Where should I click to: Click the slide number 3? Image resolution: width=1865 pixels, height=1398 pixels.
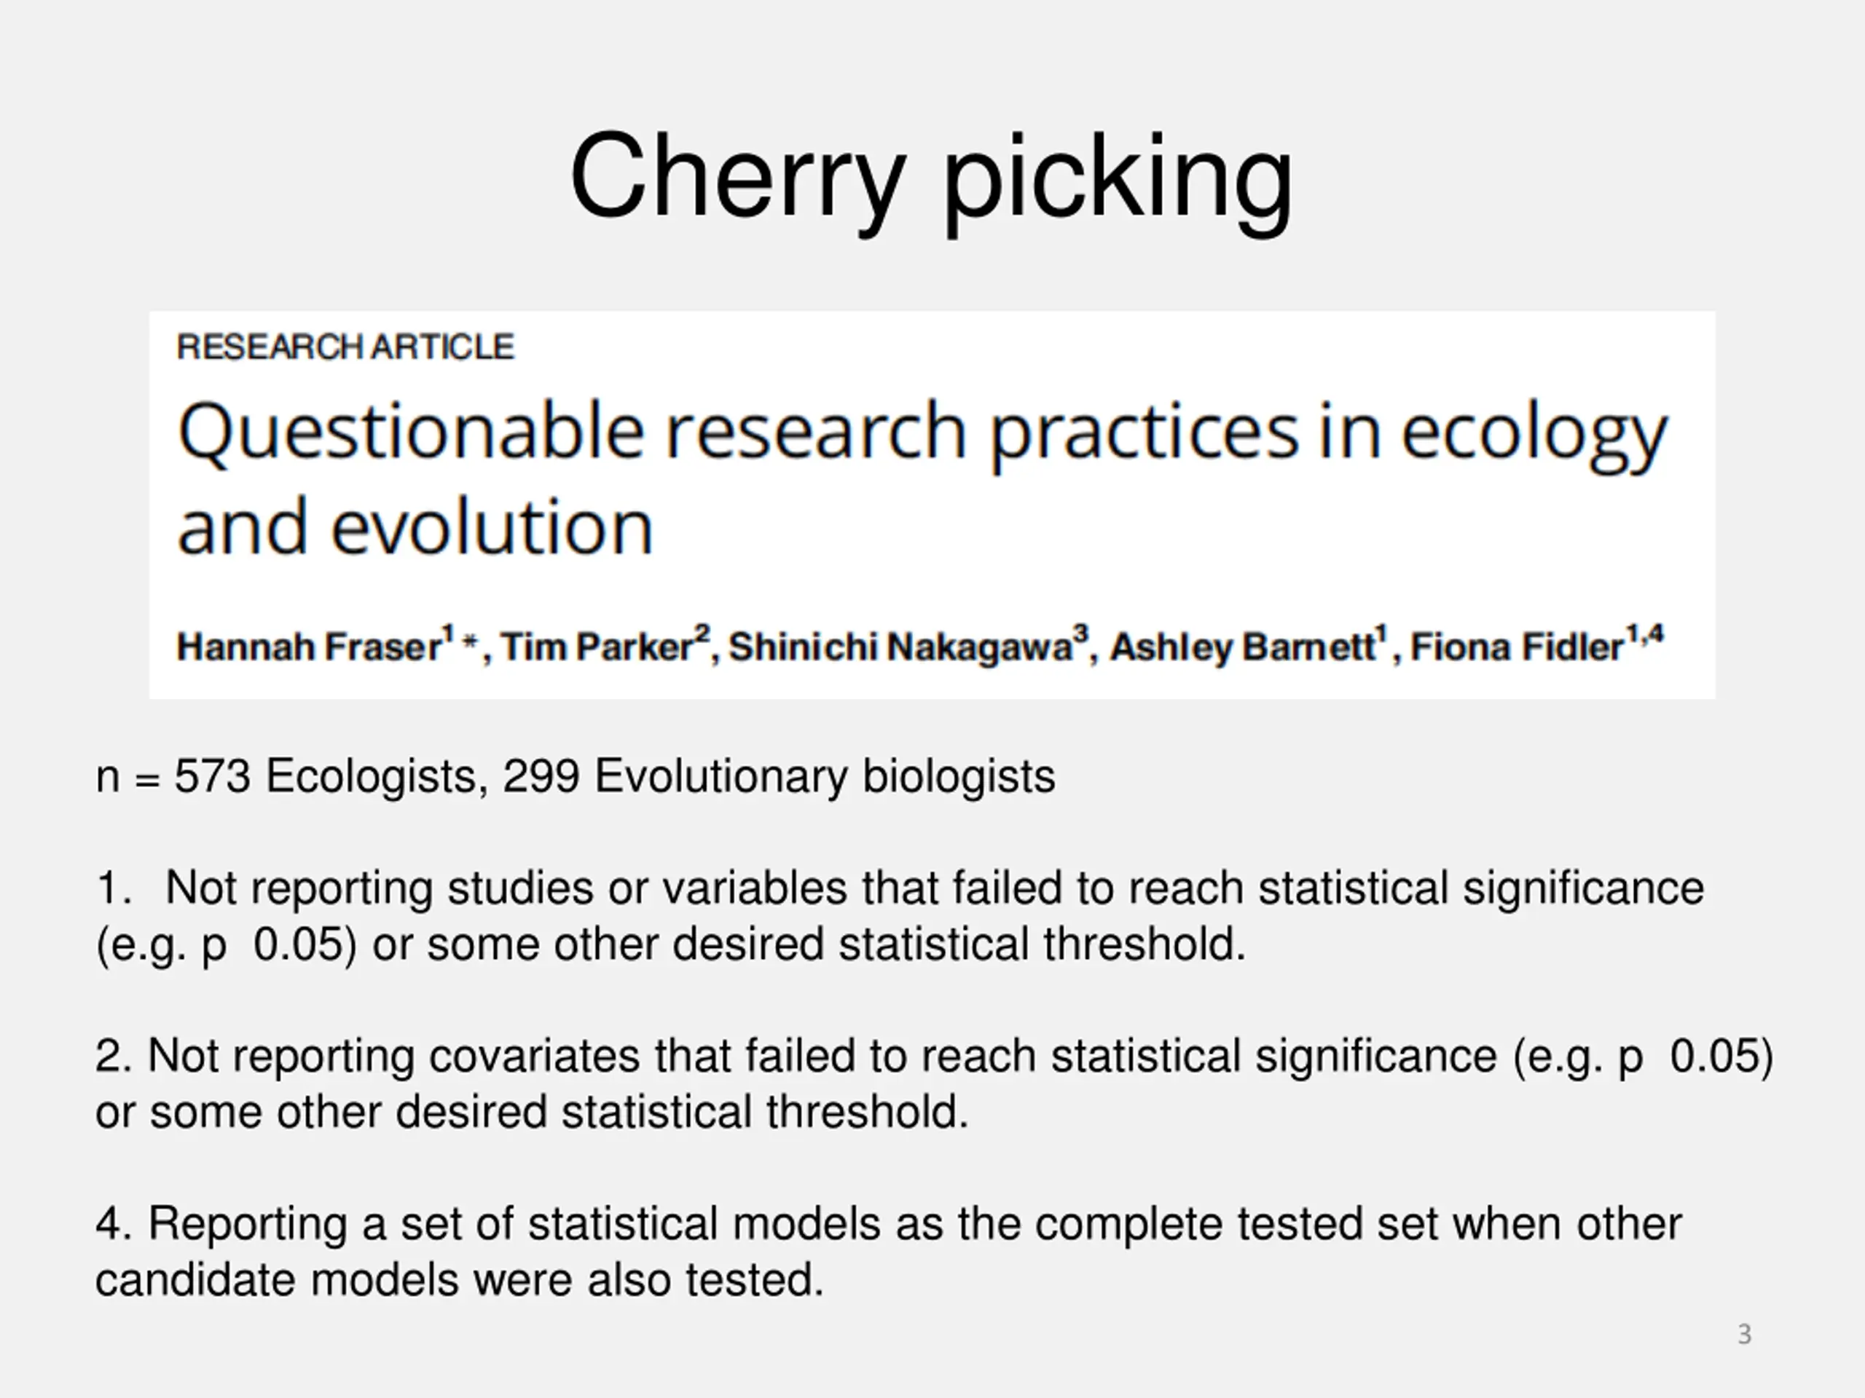(1745, 1334)
